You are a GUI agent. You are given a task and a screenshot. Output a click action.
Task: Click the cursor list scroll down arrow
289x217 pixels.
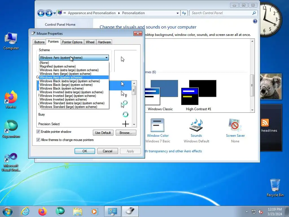[x=134, y=125]
